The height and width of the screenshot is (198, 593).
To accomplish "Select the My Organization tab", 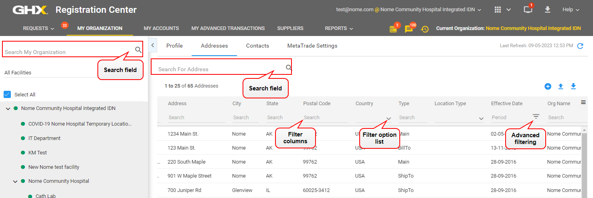I will click(x=100, y=28).
